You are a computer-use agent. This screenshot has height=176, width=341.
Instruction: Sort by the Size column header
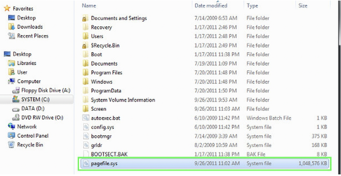[303, 5]
